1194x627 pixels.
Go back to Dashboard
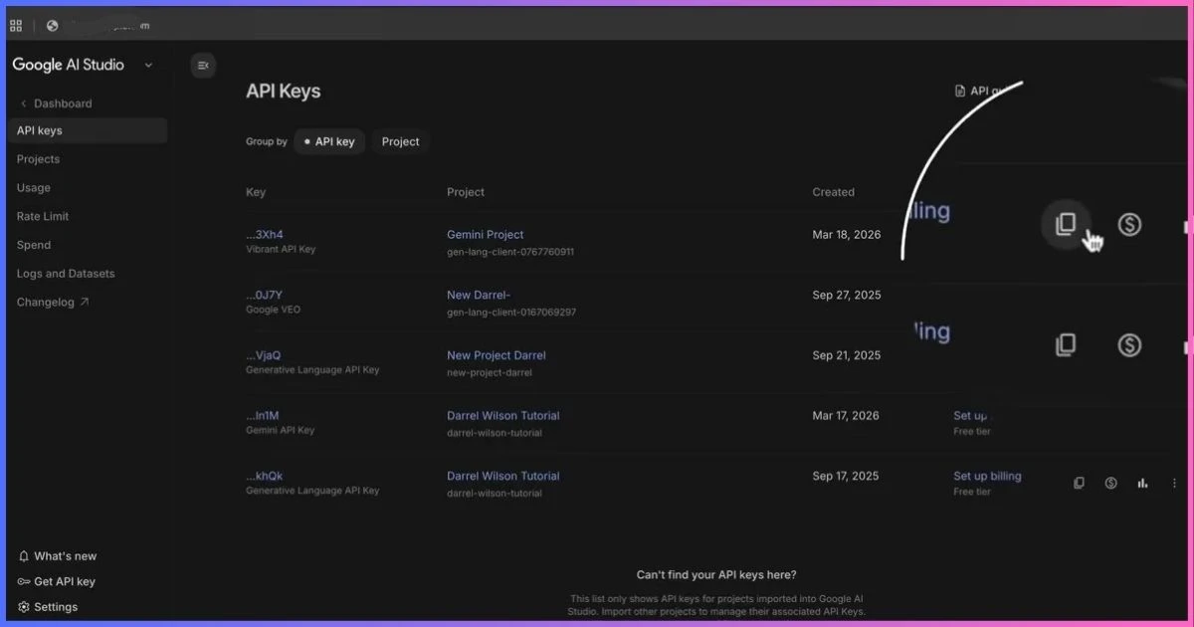63,104
